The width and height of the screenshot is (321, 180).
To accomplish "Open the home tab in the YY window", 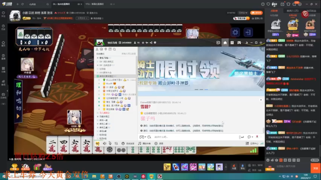I will (x=225, y=43).
